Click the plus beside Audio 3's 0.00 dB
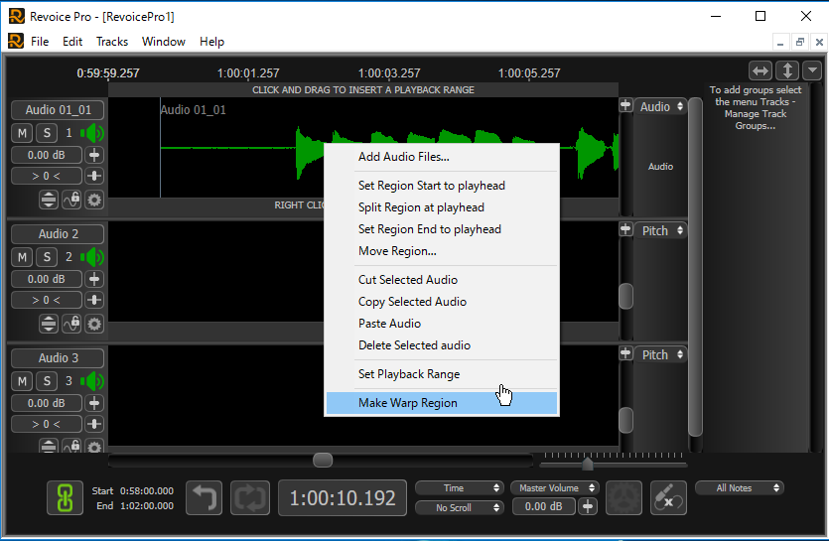829x541 pixels. pos(94,403)
